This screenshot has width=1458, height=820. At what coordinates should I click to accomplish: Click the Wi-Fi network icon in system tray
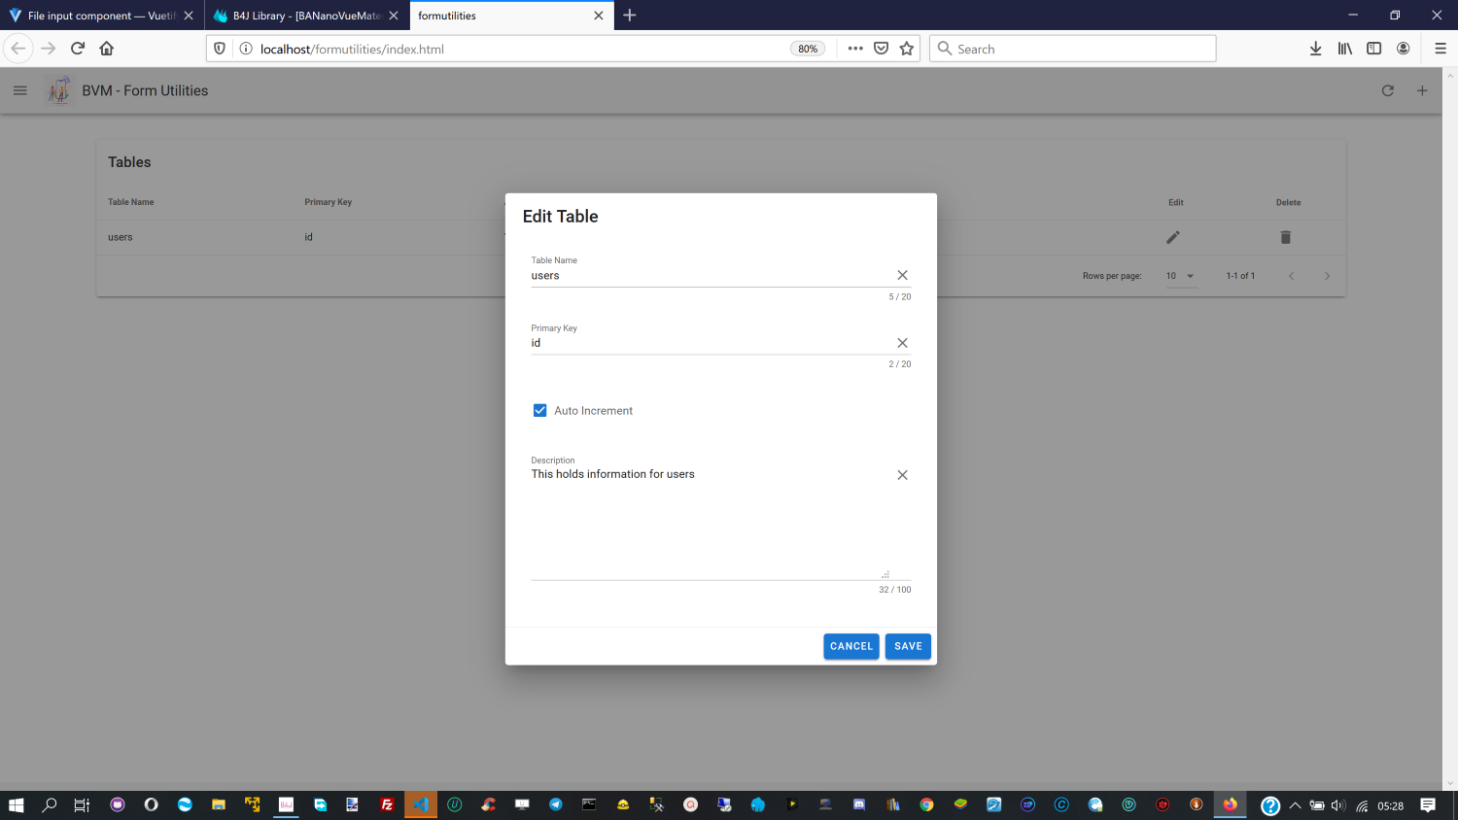(1363, 805)
